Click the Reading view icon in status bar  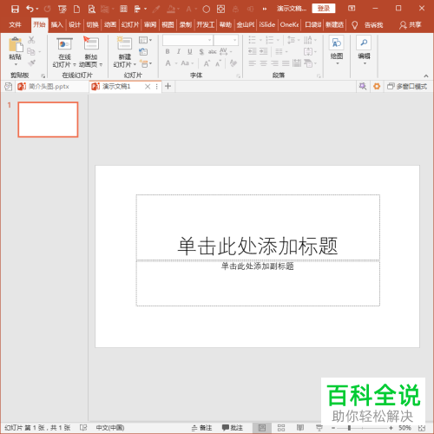coord(300,428)
